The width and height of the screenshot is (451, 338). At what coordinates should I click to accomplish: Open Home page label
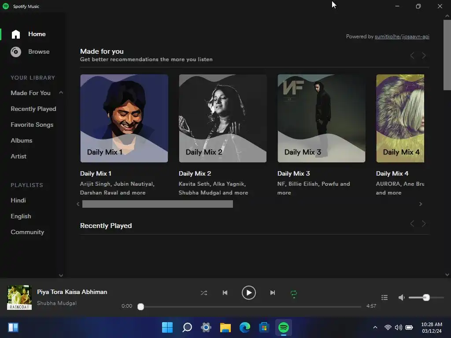click(x=37, y=34)
